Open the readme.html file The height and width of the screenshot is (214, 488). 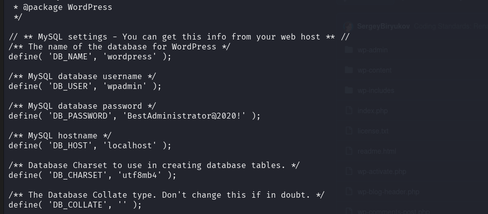coord(377,151)
